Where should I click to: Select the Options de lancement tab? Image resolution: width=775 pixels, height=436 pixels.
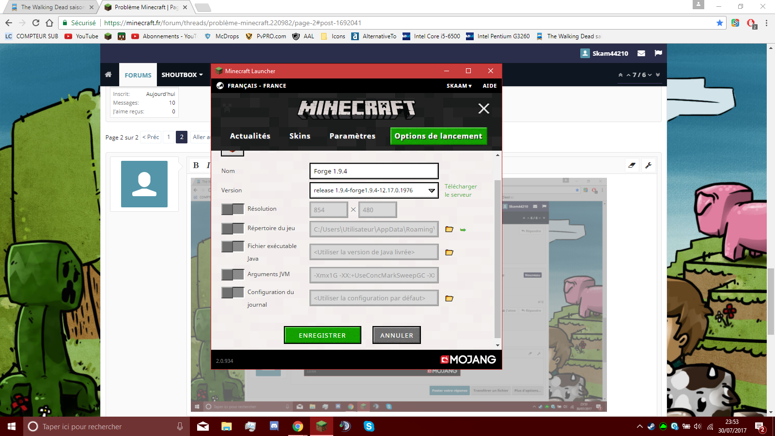tap(438, 136)
